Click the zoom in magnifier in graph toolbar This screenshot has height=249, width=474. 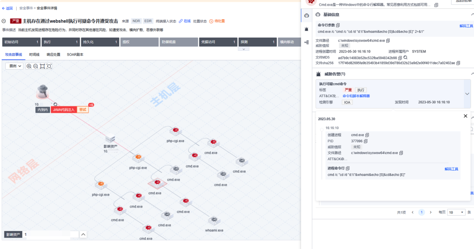pos(29,66)
